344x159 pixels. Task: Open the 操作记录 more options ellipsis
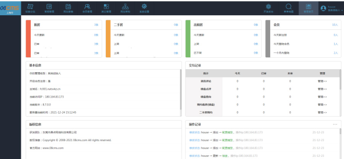(335, 124)
